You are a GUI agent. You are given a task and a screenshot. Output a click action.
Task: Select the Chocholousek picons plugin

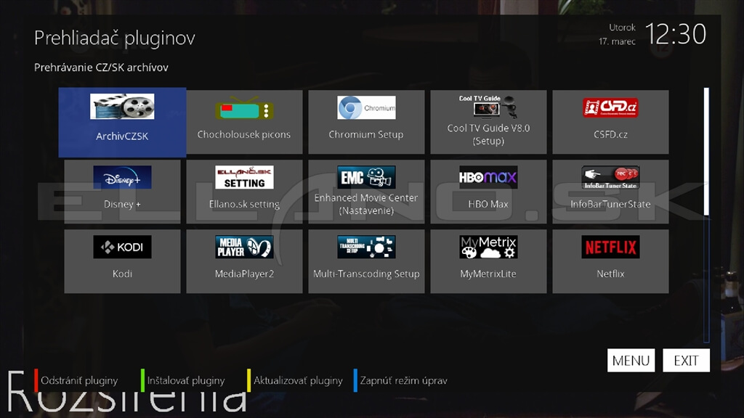point(244,122)
